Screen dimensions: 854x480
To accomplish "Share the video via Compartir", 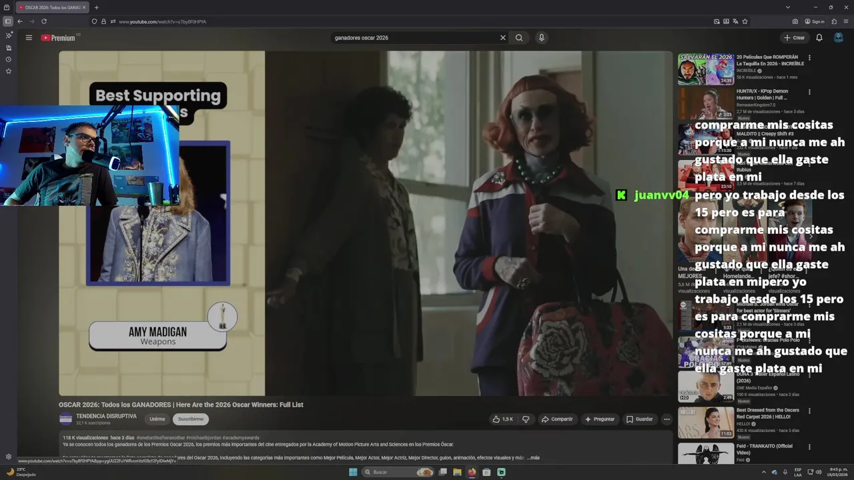I will [x=557, y=419].
